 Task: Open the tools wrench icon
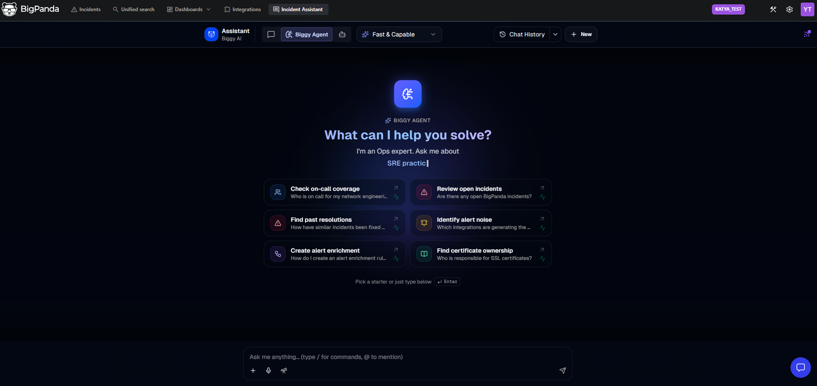coord(773,9)
